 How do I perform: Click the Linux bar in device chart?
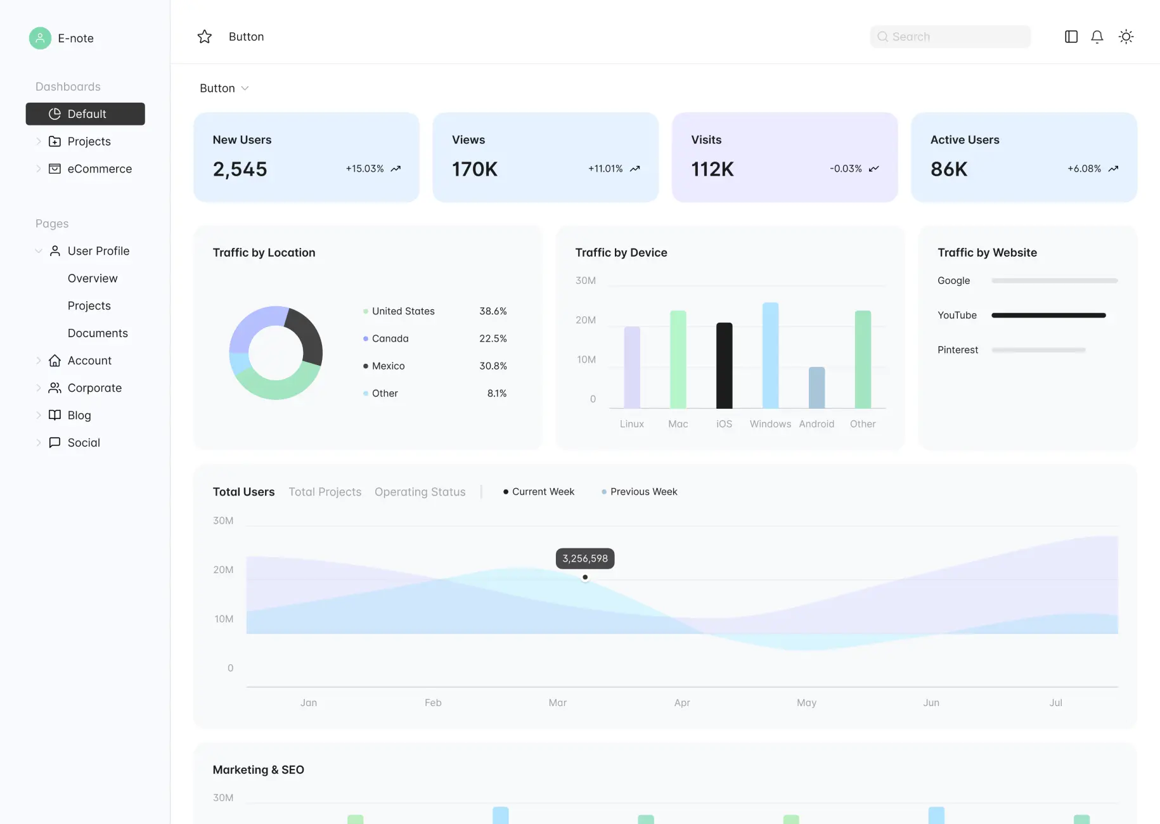pyautogui.click(x=632, y=368)
